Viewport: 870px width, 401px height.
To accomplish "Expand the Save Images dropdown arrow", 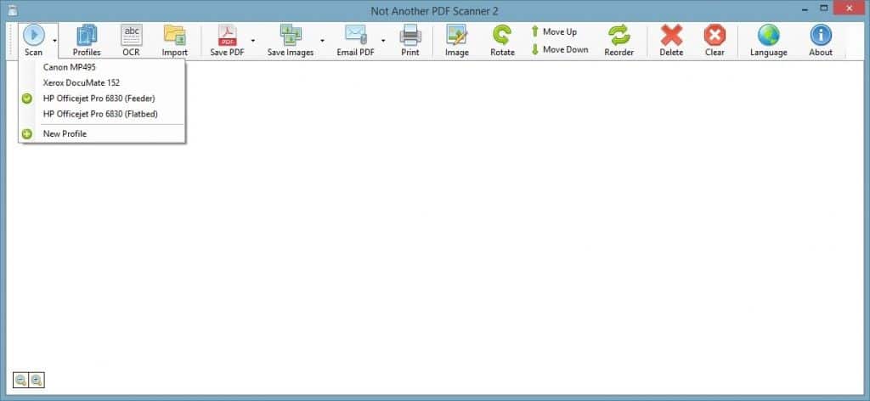I will coord(322,40).
